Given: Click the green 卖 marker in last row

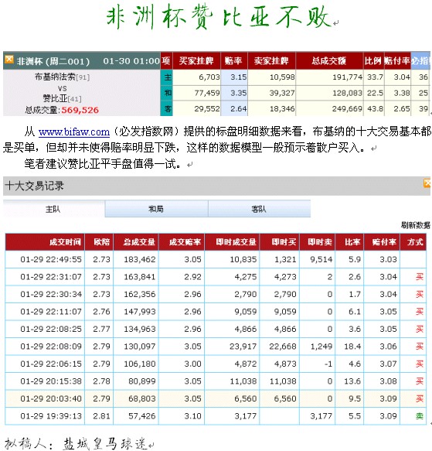Looking at the screenshot, I should click(419, 416).
